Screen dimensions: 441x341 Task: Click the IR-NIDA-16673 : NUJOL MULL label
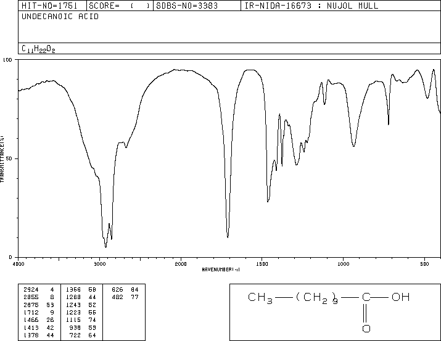pos(311,6)
